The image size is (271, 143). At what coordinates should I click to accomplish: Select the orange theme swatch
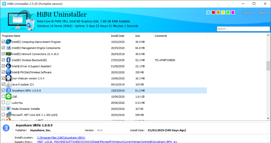218,12
